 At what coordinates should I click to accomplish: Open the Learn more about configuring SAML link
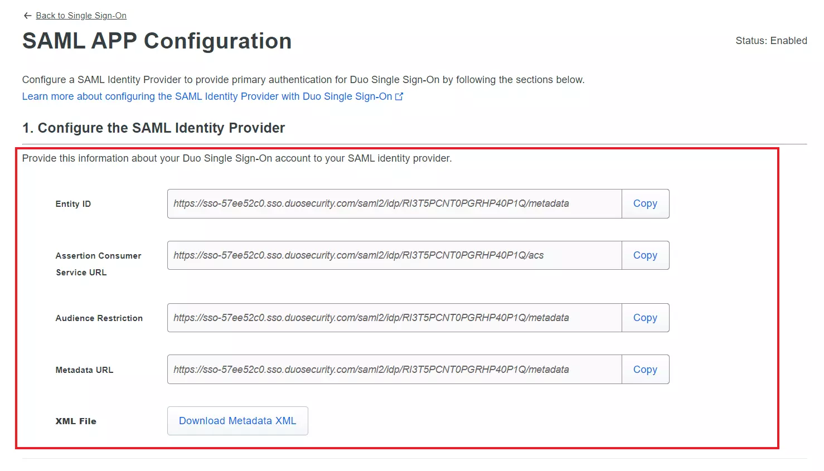pyautogui.click(x=207, y=96)
